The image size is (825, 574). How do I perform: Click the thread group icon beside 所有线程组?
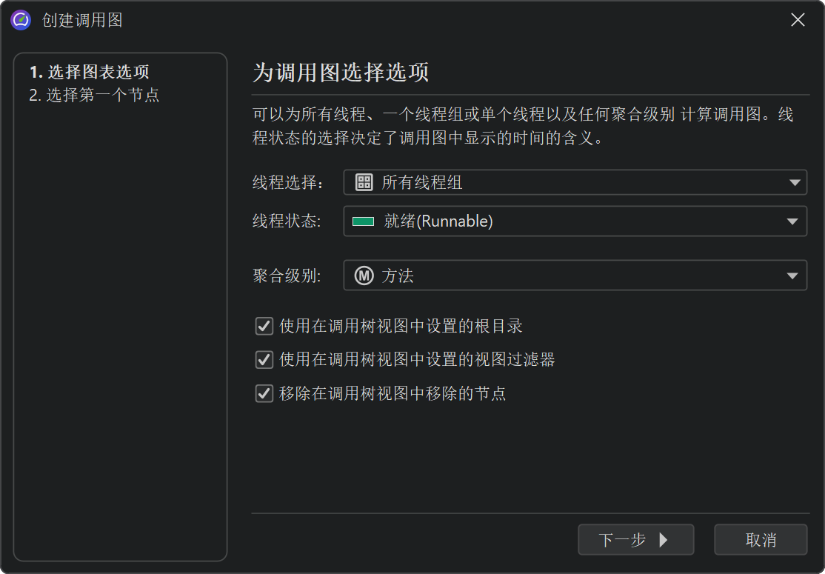364,182
